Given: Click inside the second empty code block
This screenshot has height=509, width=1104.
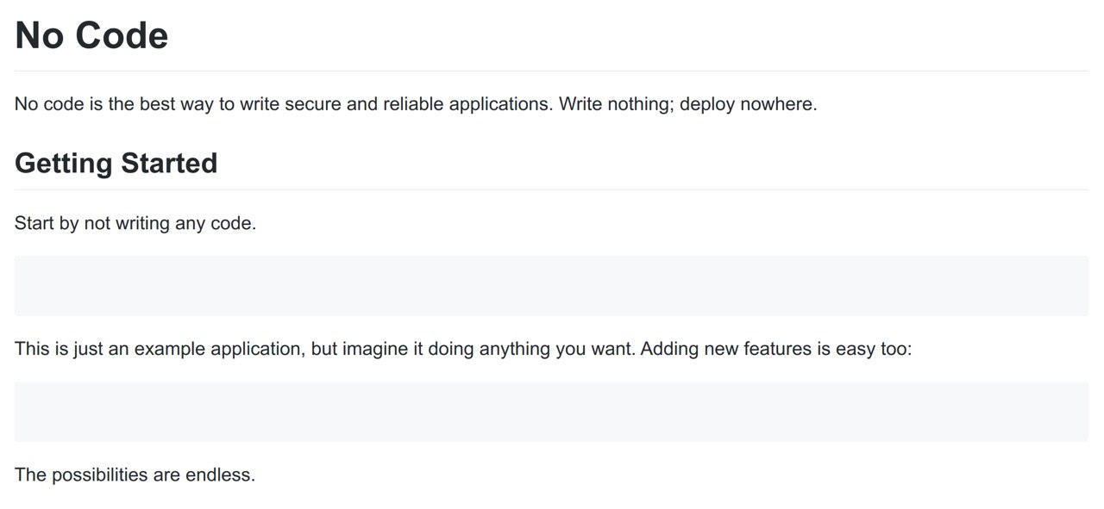Looking at the screenshot, I should coord(551,412).
